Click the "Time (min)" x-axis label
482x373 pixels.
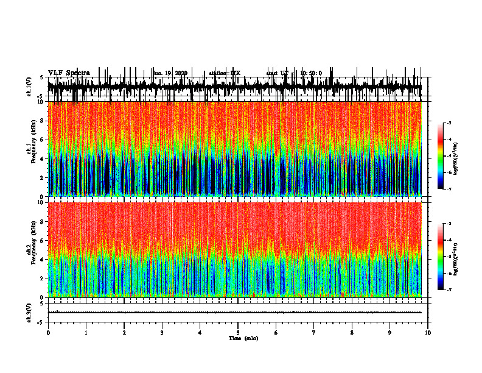pos(243,338)
